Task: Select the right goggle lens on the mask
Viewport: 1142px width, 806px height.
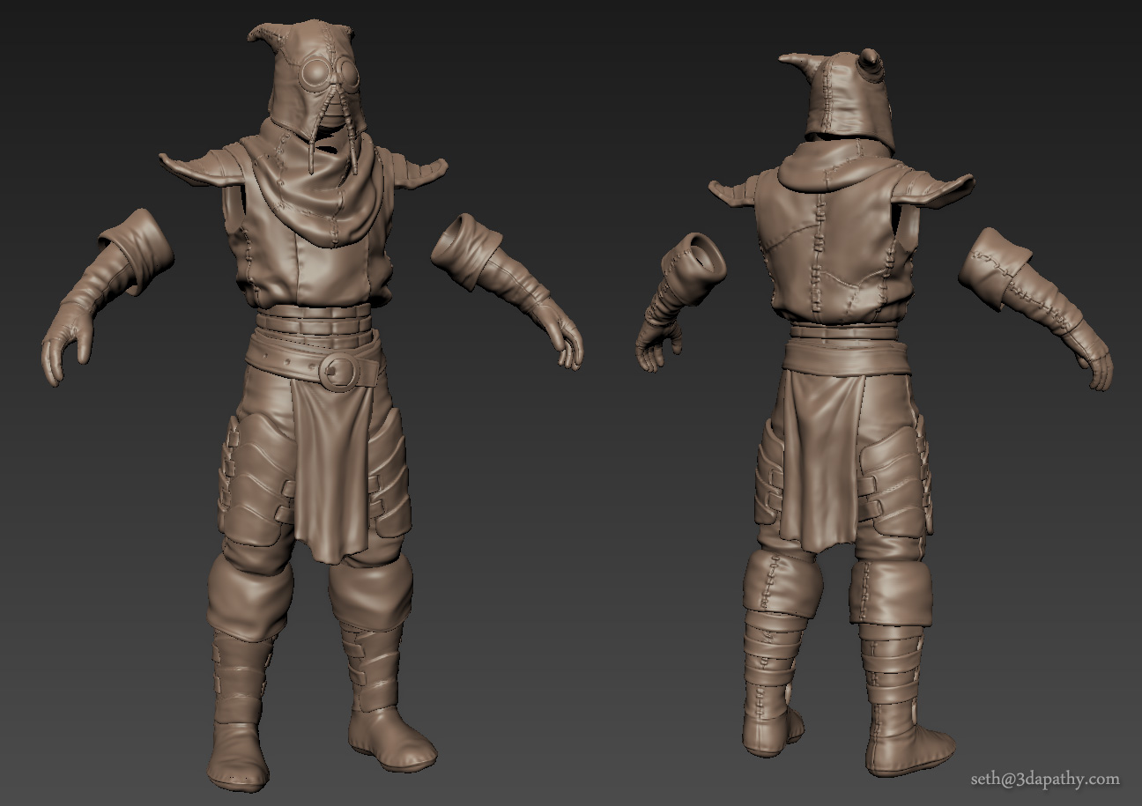Action: coord(349,76)
